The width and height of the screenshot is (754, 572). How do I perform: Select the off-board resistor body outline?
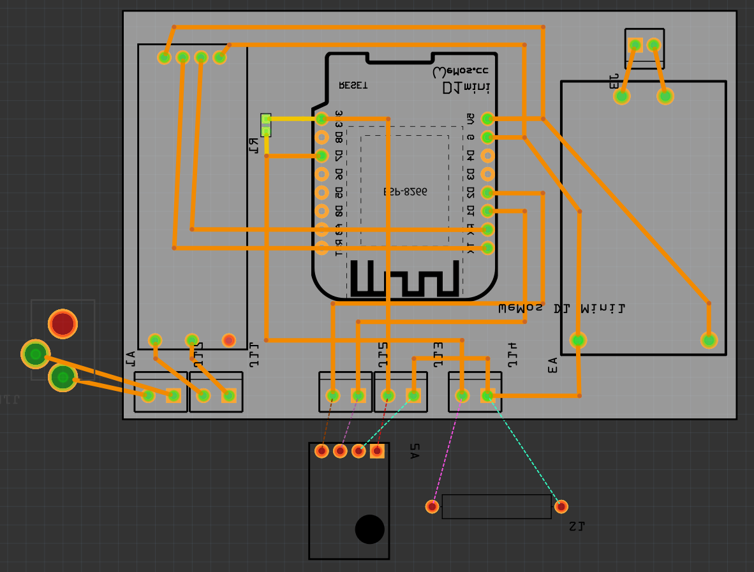tap(496, 506)
